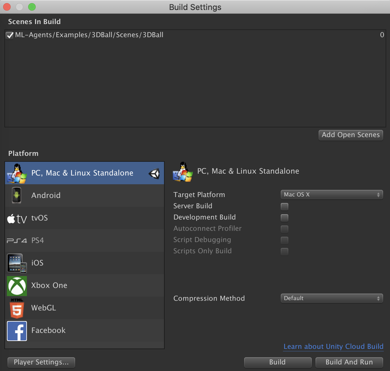This screenshot has height=371, width=390.
Task: Click the Add Open Scenes button
Action: (x=350, y=135)
